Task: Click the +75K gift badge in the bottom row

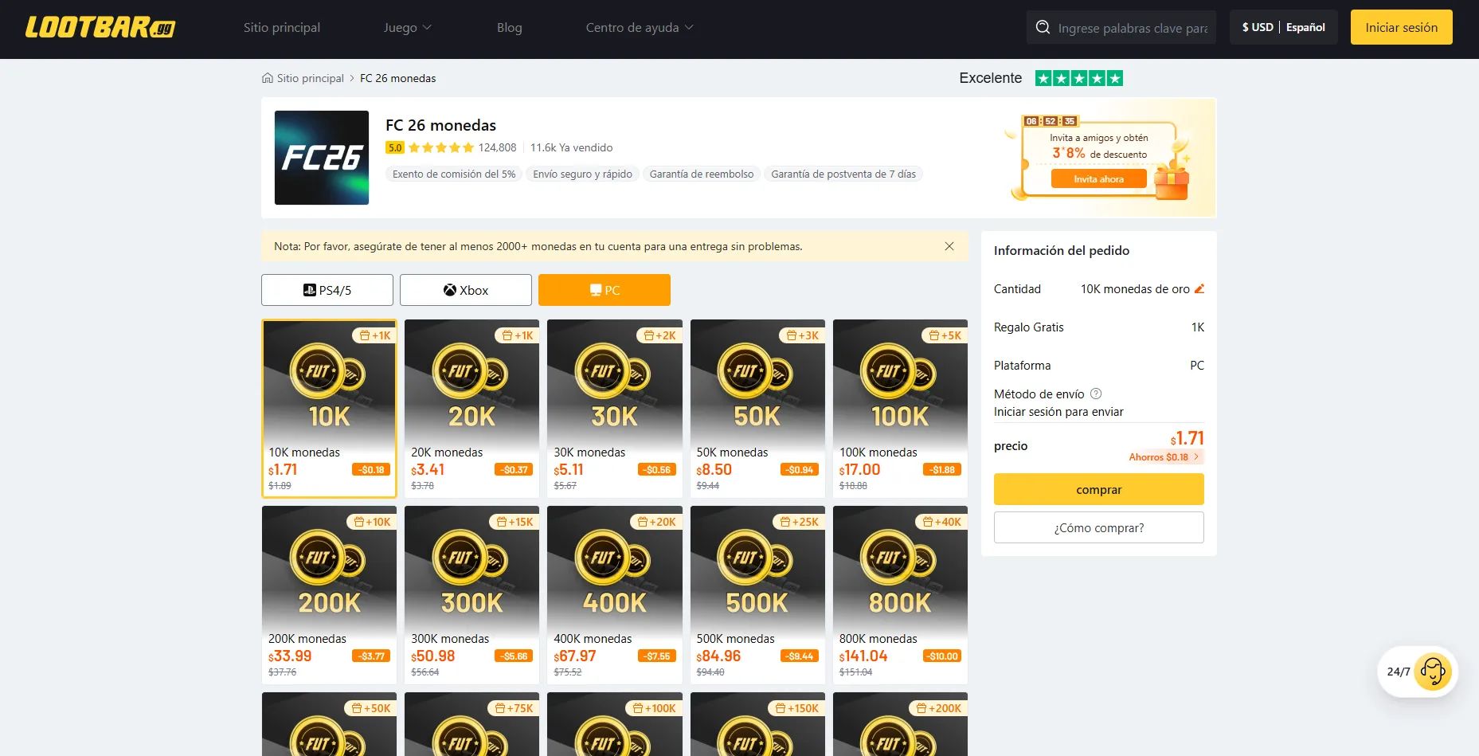Action: 514,708
